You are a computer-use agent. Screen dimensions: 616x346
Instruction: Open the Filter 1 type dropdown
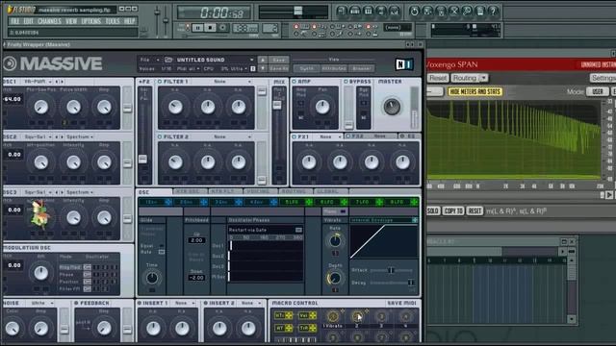click(x=232, y=82)
